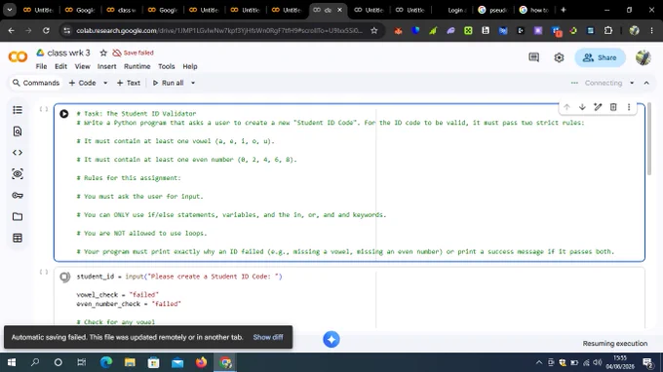Open File Explorer from the taskbar

point(130,362)
